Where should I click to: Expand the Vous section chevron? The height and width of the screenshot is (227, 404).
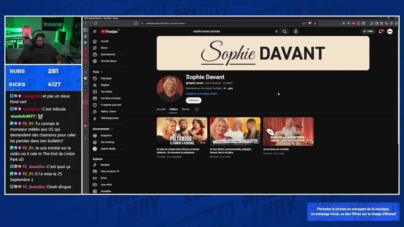[x=101, y=72]
